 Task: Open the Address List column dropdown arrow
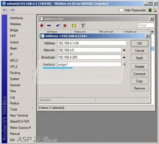point(152,32)
